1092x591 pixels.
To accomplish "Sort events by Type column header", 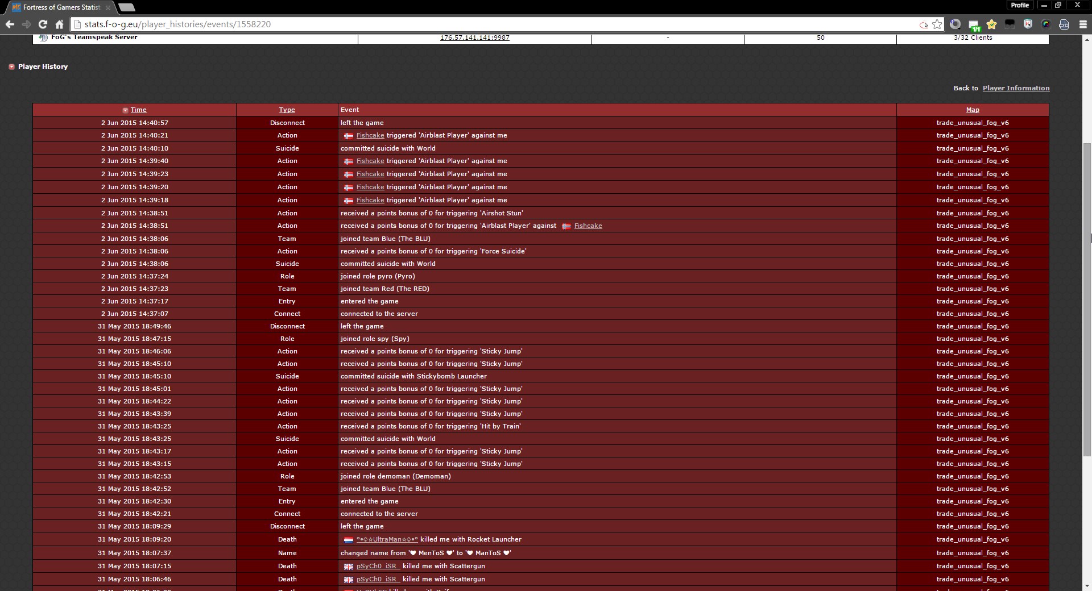I will pyautogui.click(x=287, y=110).
